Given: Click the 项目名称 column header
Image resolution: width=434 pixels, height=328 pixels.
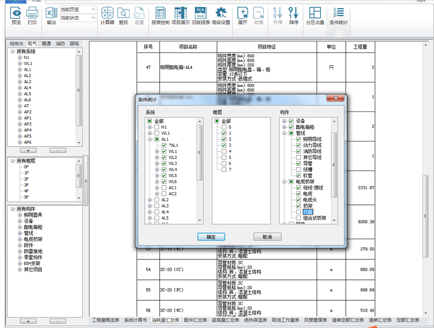Looking at the screenshot, I should [x=188, y=47].
